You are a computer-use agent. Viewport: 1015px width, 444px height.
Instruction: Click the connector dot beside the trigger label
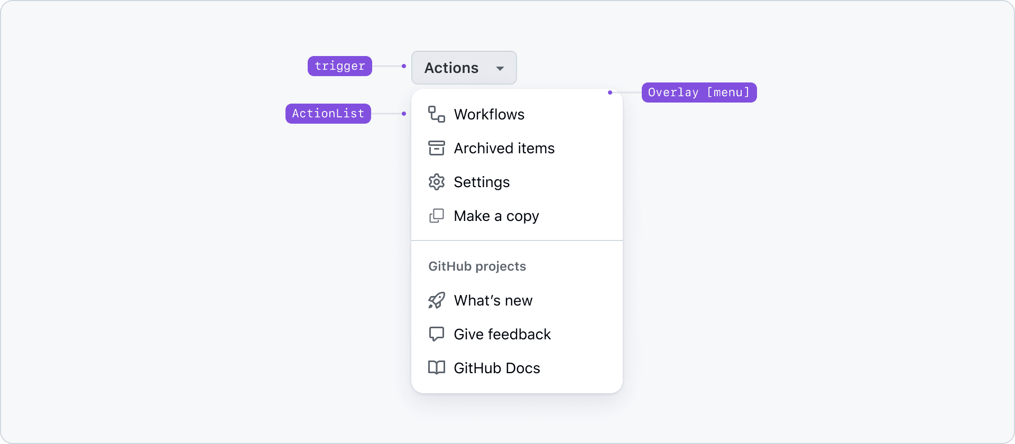[404, 66]
